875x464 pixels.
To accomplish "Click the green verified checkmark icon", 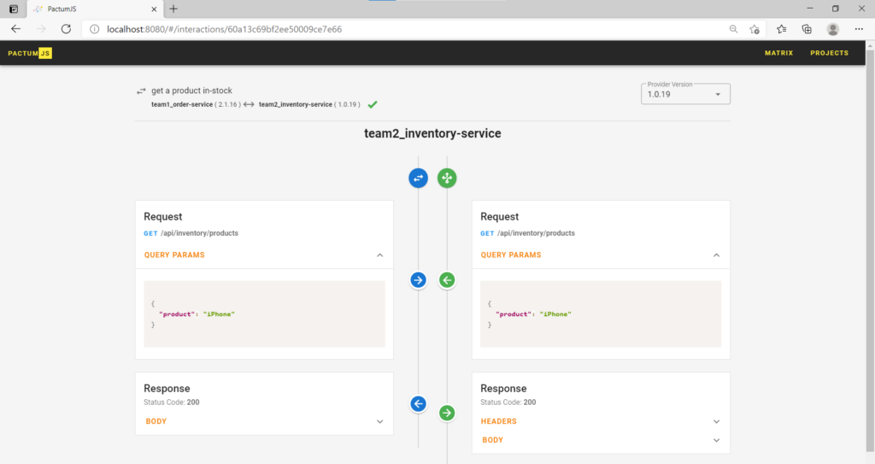I will [x=373, y=104].
